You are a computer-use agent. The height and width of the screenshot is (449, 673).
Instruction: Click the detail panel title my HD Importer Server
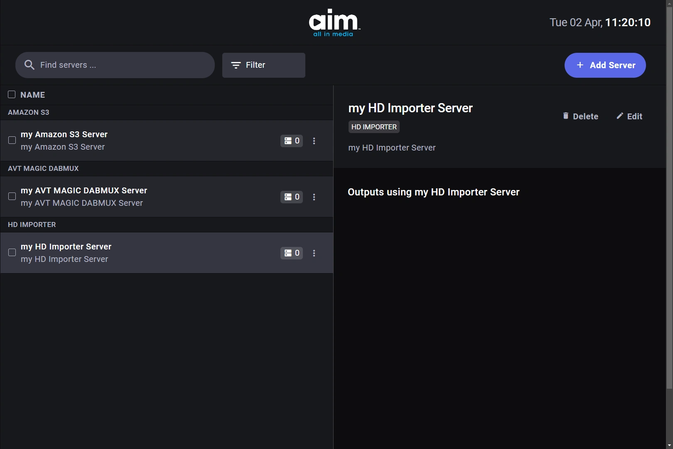pos(410,108)
